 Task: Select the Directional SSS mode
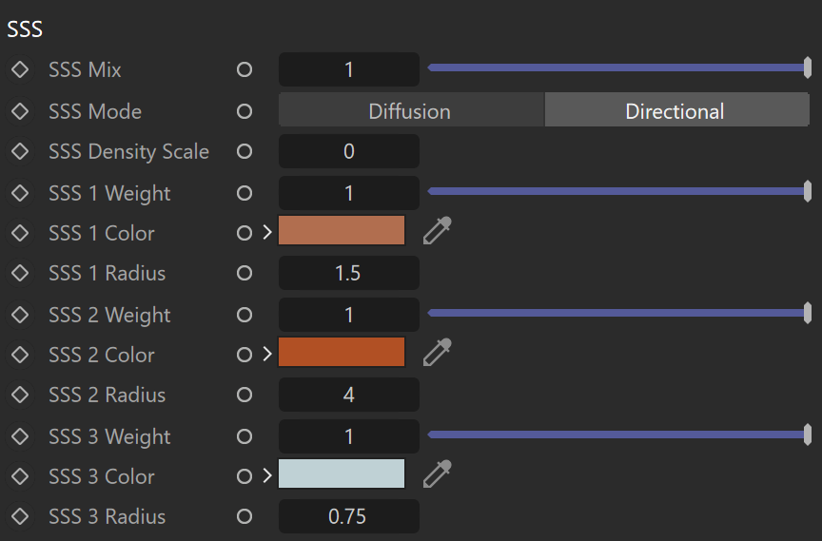[x=676, y=110]
